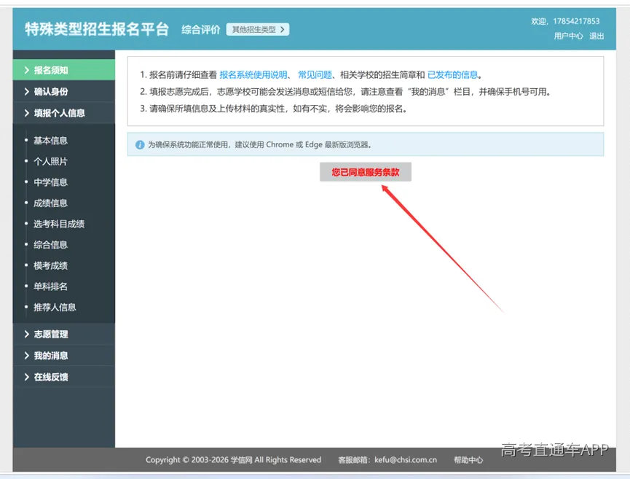Viewport: 630px width, 479px height.
Task: Open 我的消息 sidebar section
Action: point(64,356)
